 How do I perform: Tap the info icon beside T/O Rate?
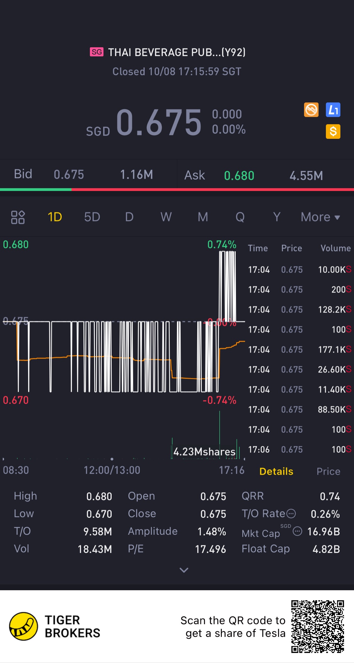[x=291, y=514]
